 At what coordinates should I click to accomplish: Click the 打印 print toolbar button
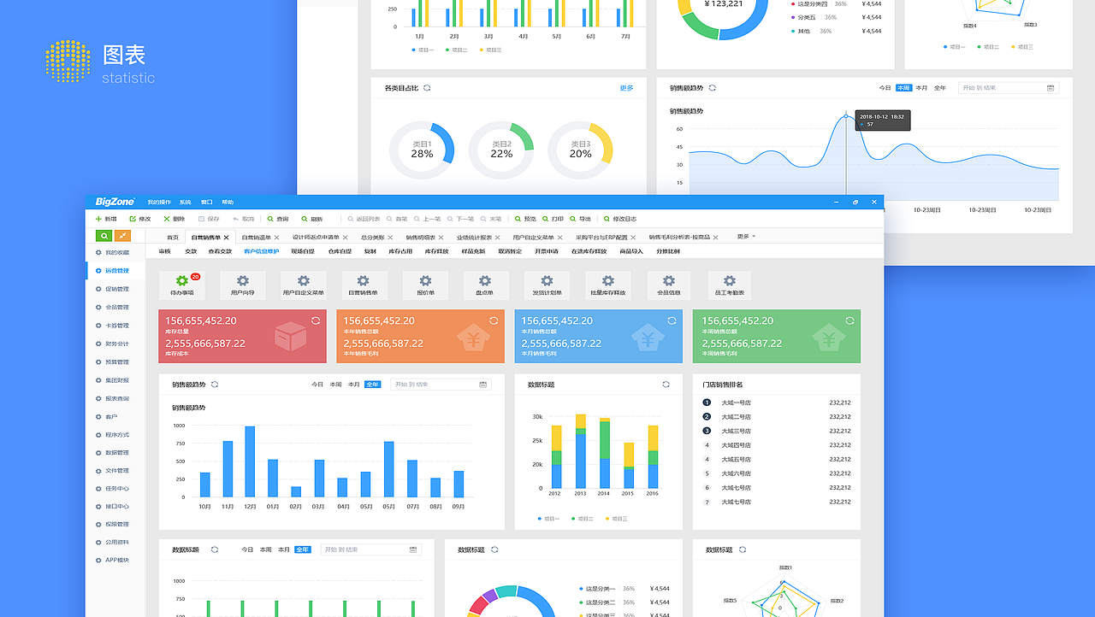(x=553, y=219)
